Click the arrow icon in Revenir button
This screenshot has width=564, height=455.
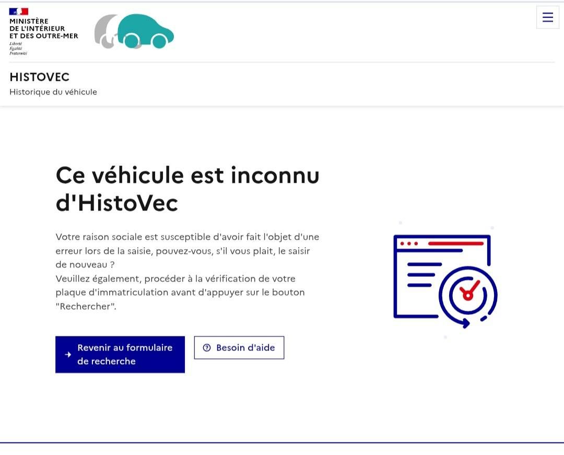click(x=68, y=354)
